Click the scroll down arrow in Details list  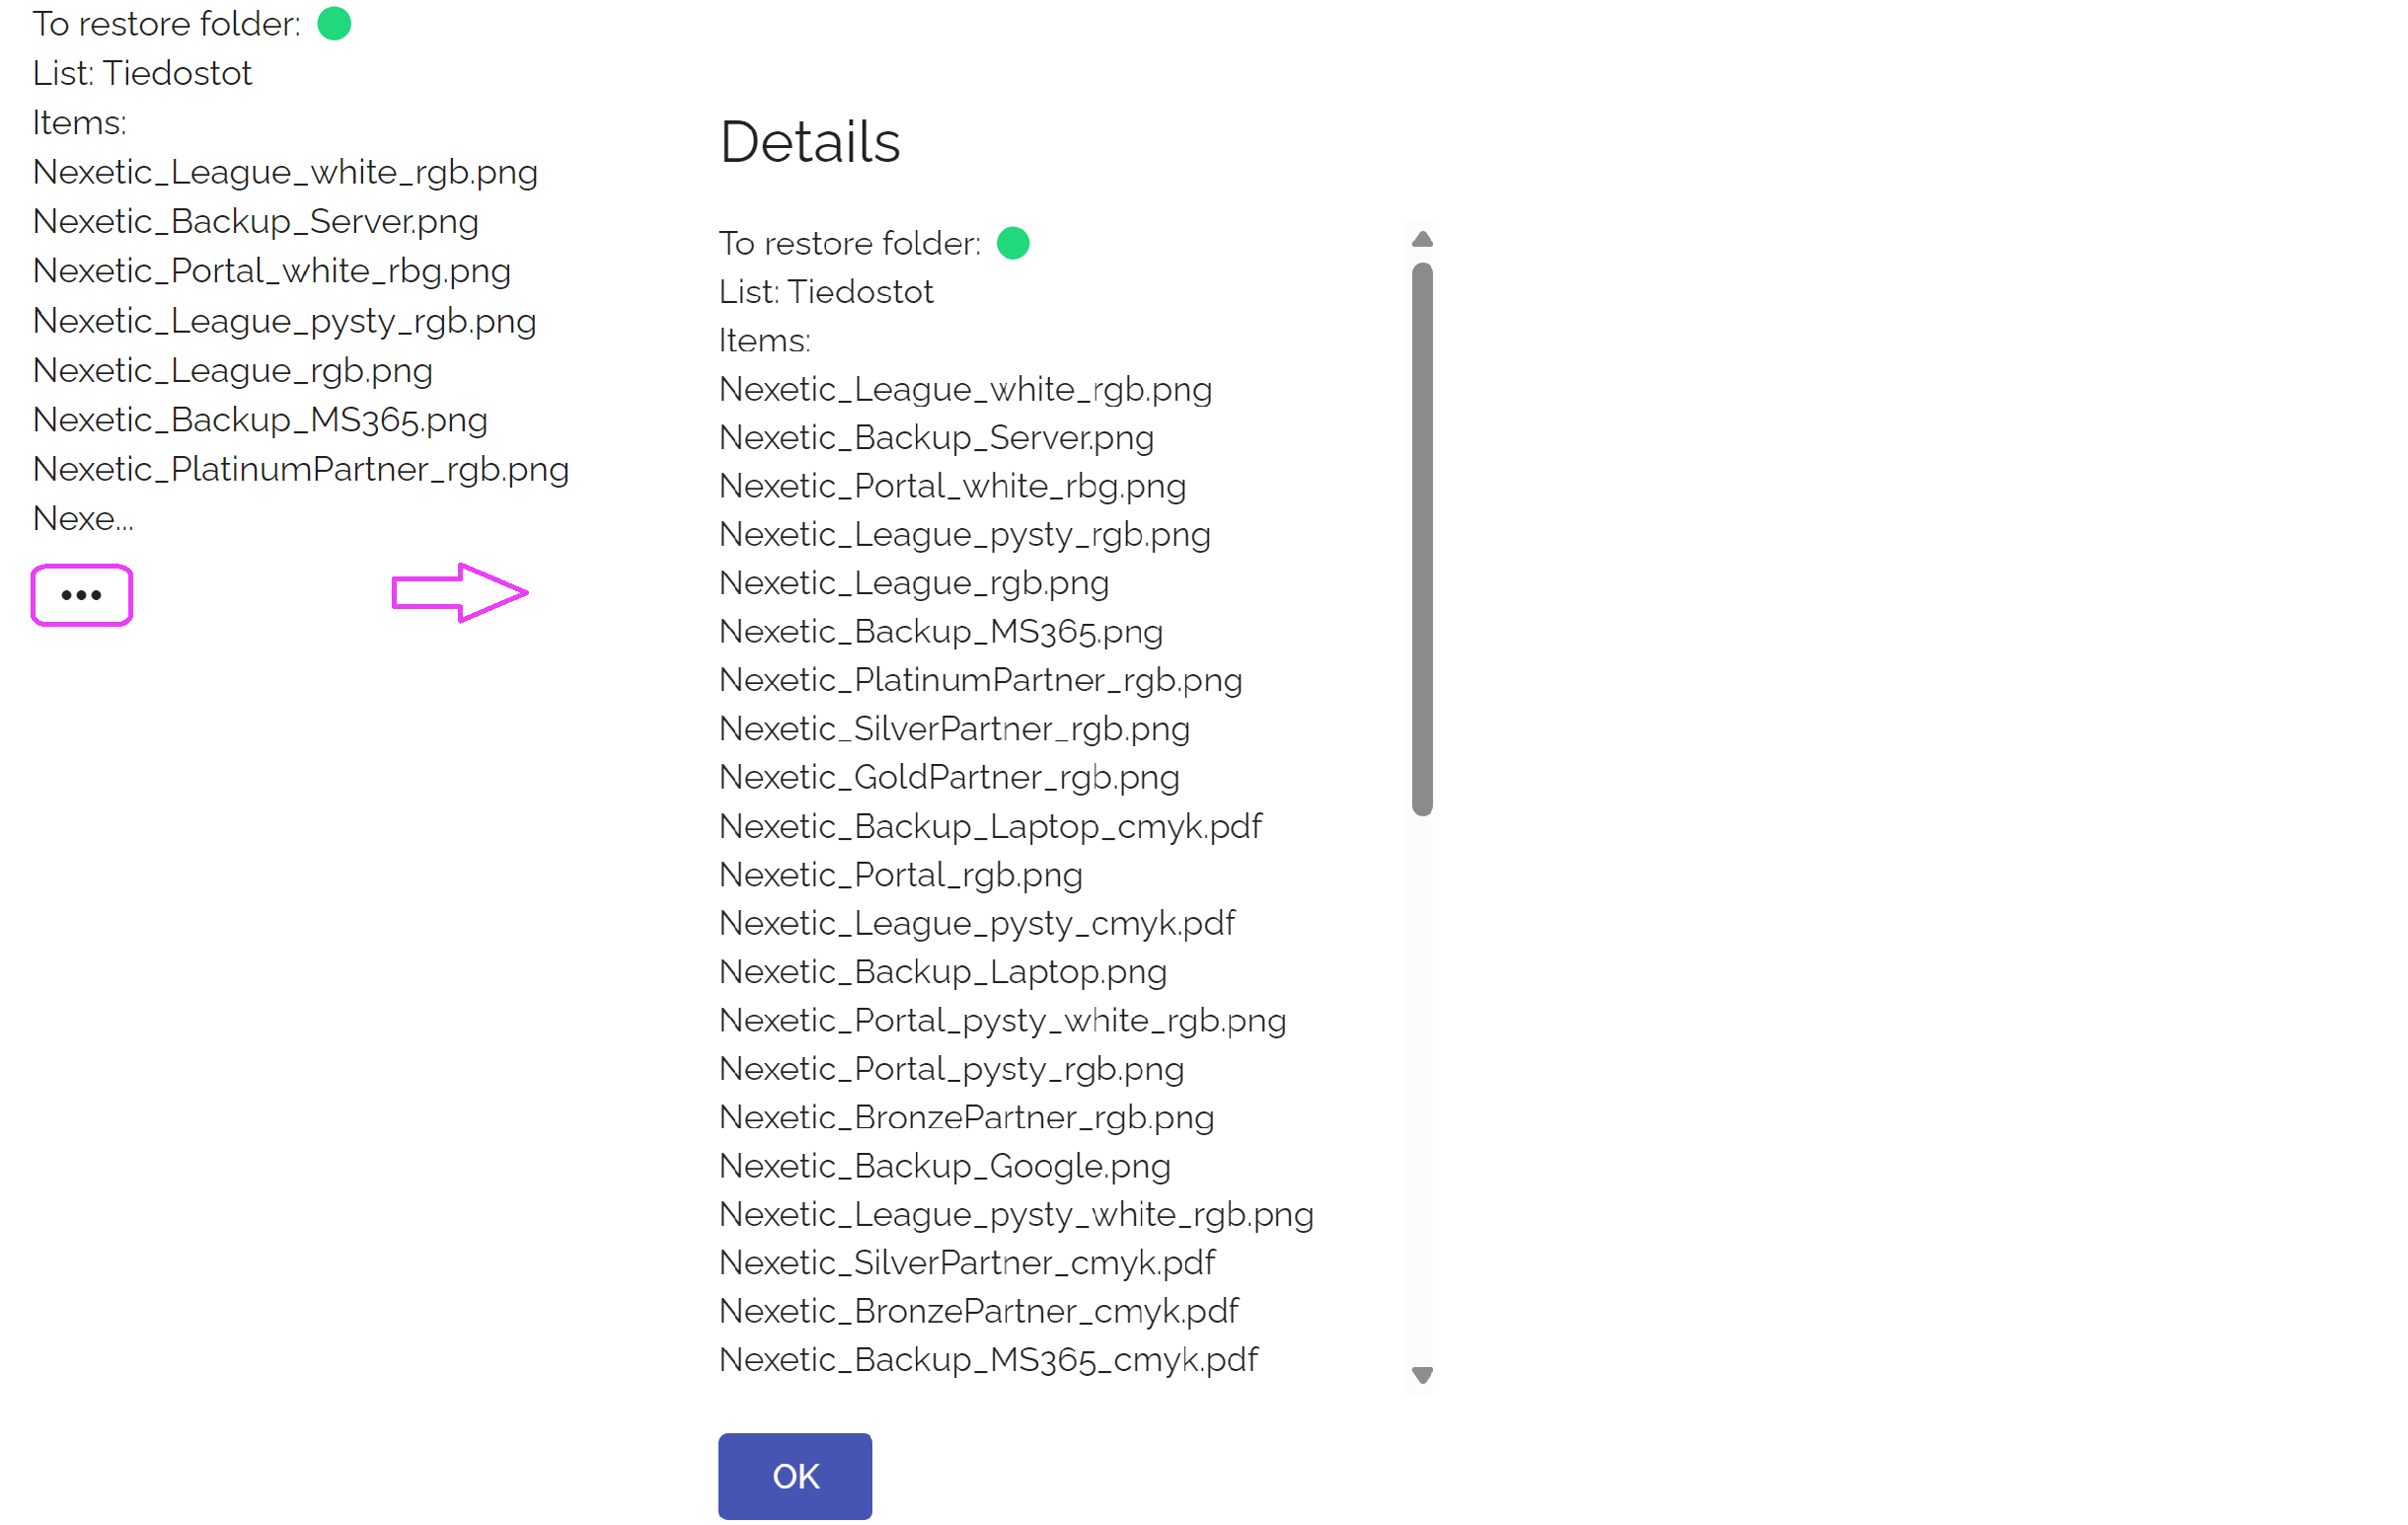(1422, 1375)
